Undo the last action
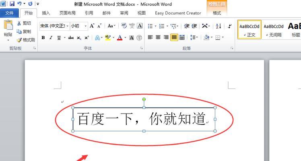 (x=19, y=4)
